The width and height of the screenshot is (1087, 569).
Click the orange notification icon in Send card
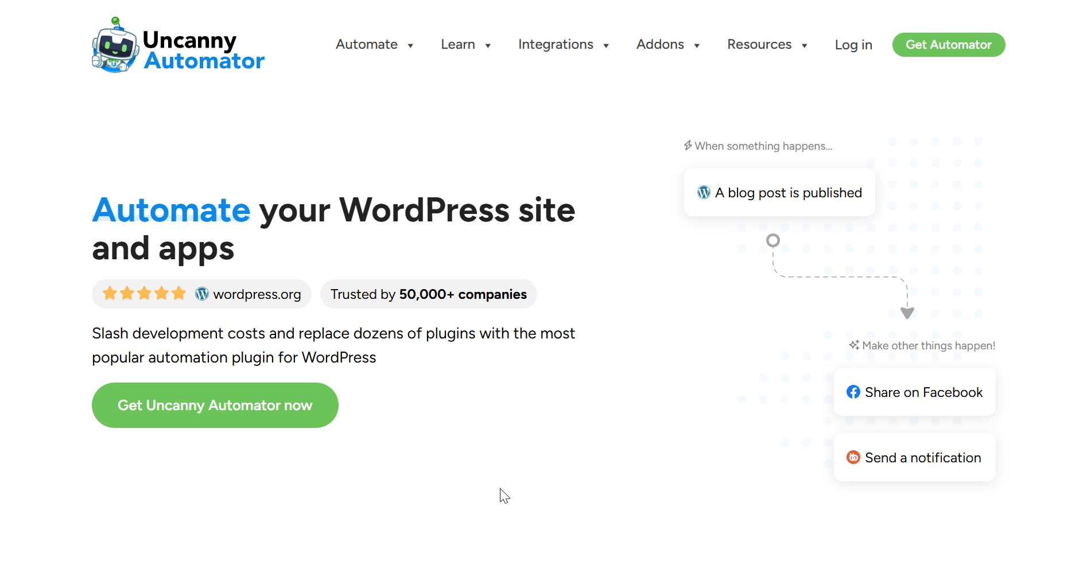click(853, 457)
